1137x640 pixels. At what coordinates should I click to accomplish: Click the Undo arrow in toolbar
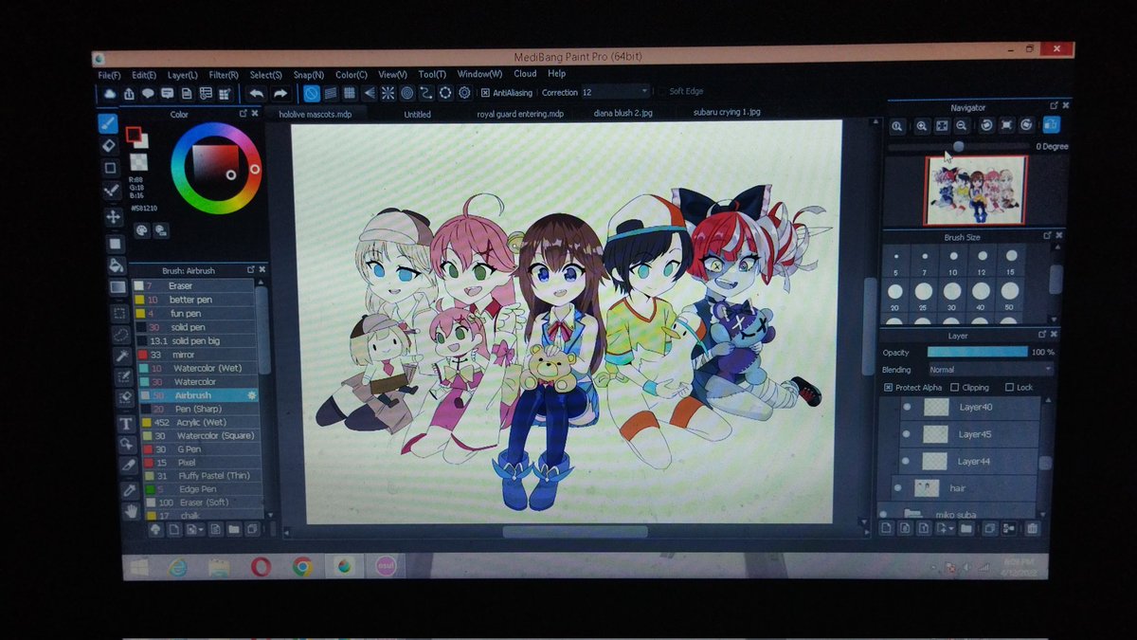[x=256, y=93]
